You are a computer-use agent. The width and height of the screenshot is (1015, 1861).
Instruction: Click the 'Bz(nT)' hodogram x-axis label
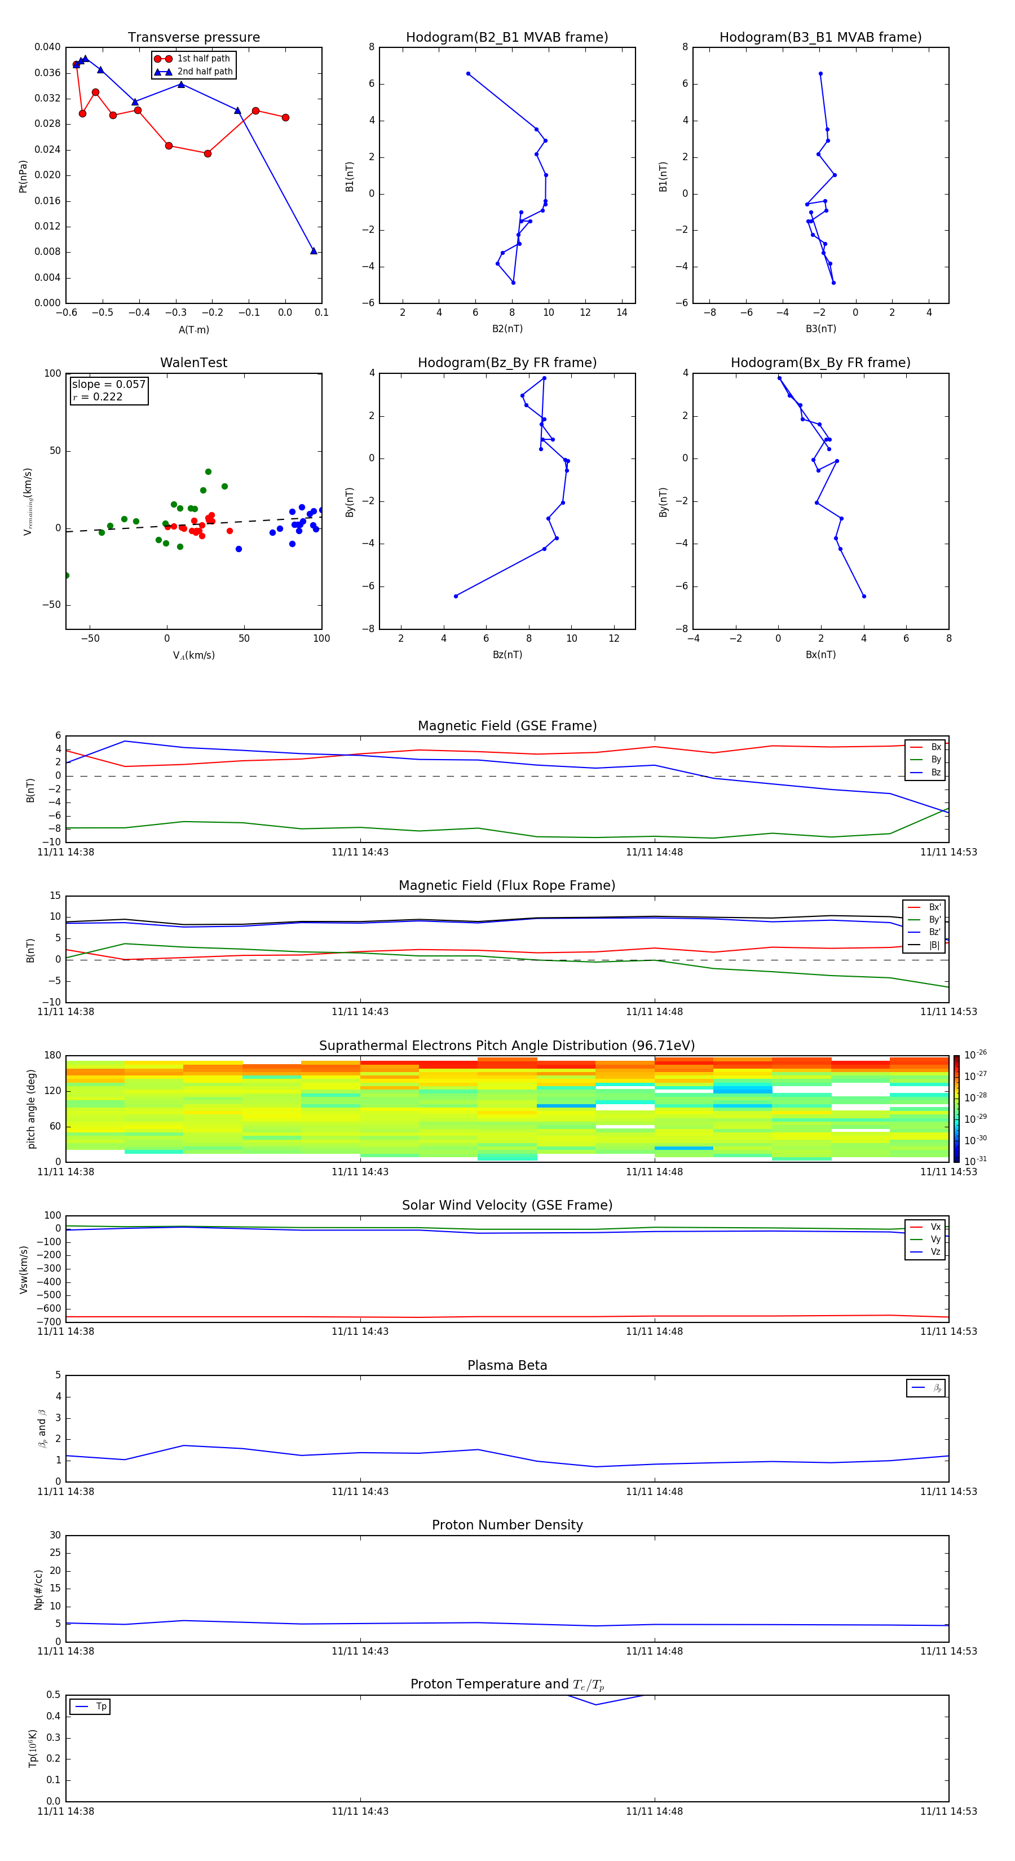click(507, 655)
